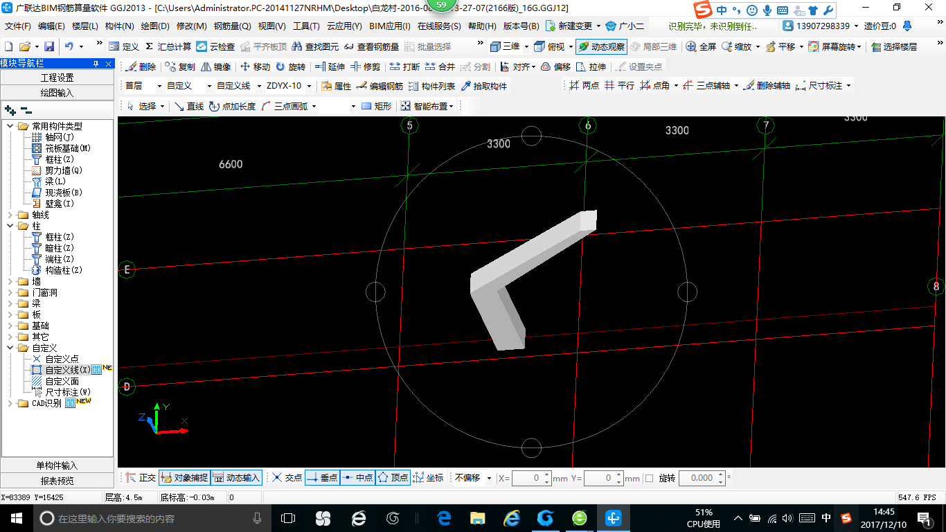Image resolution: width=946 pixels, height=532 pixels.
Task: Open the 楼层(L) menu
Action: tap(85, 26)
